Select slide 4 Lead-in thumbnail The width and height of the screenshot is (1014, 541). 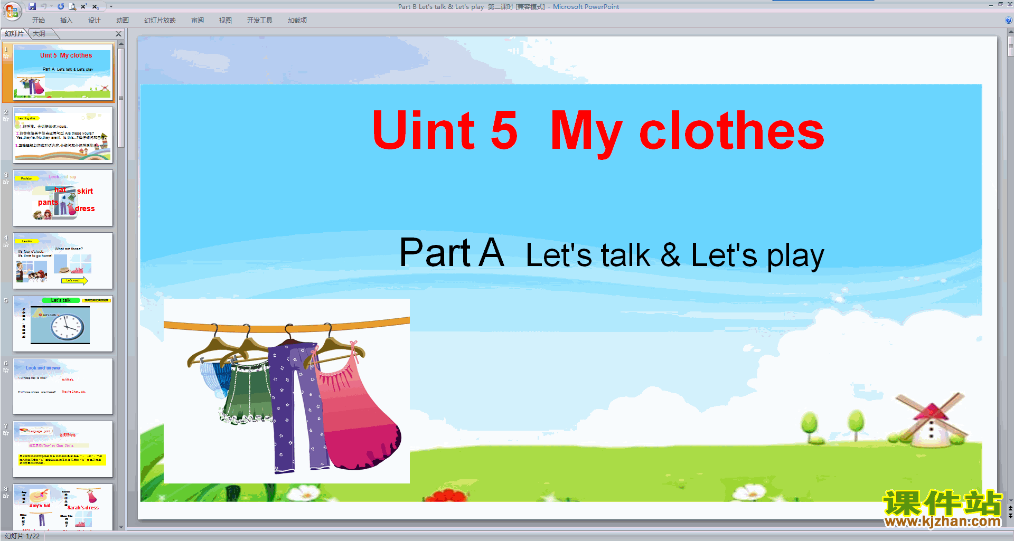pos(63,261)
